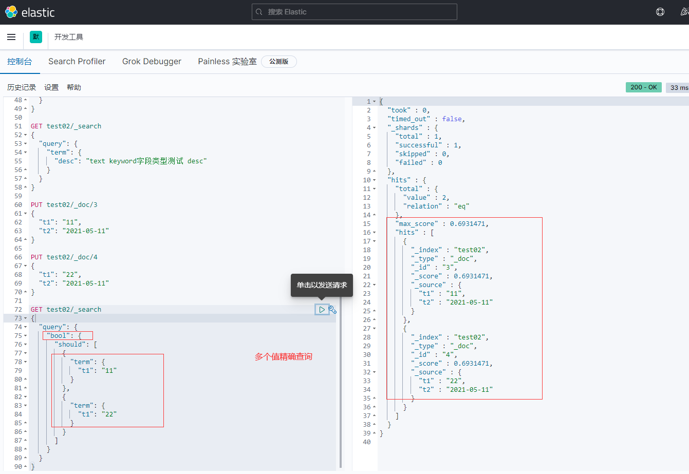Open 帮助 help
The image size is (689, 474).
click(74, 87)
